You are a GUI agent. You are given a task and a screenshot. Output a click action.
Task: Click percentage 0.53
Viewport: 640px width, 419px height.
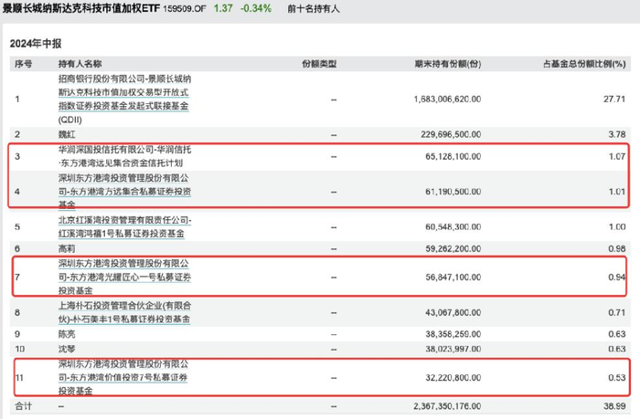(x=617, y=378)
